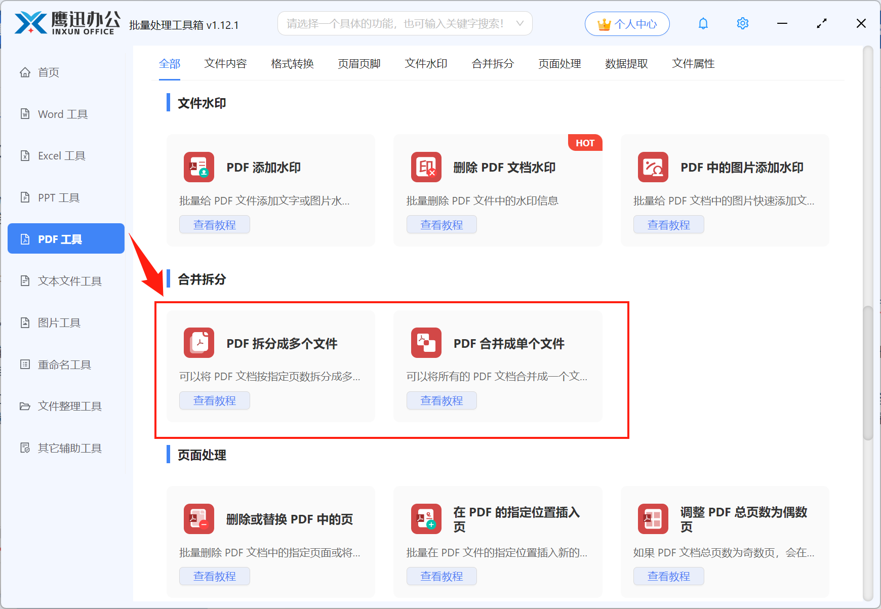Screen dimensions: 881x609
Task: Open 个人中心
Action: tap(627, 23)
